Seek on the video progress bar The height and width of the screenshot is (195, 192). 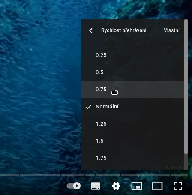tap(94, 175)
